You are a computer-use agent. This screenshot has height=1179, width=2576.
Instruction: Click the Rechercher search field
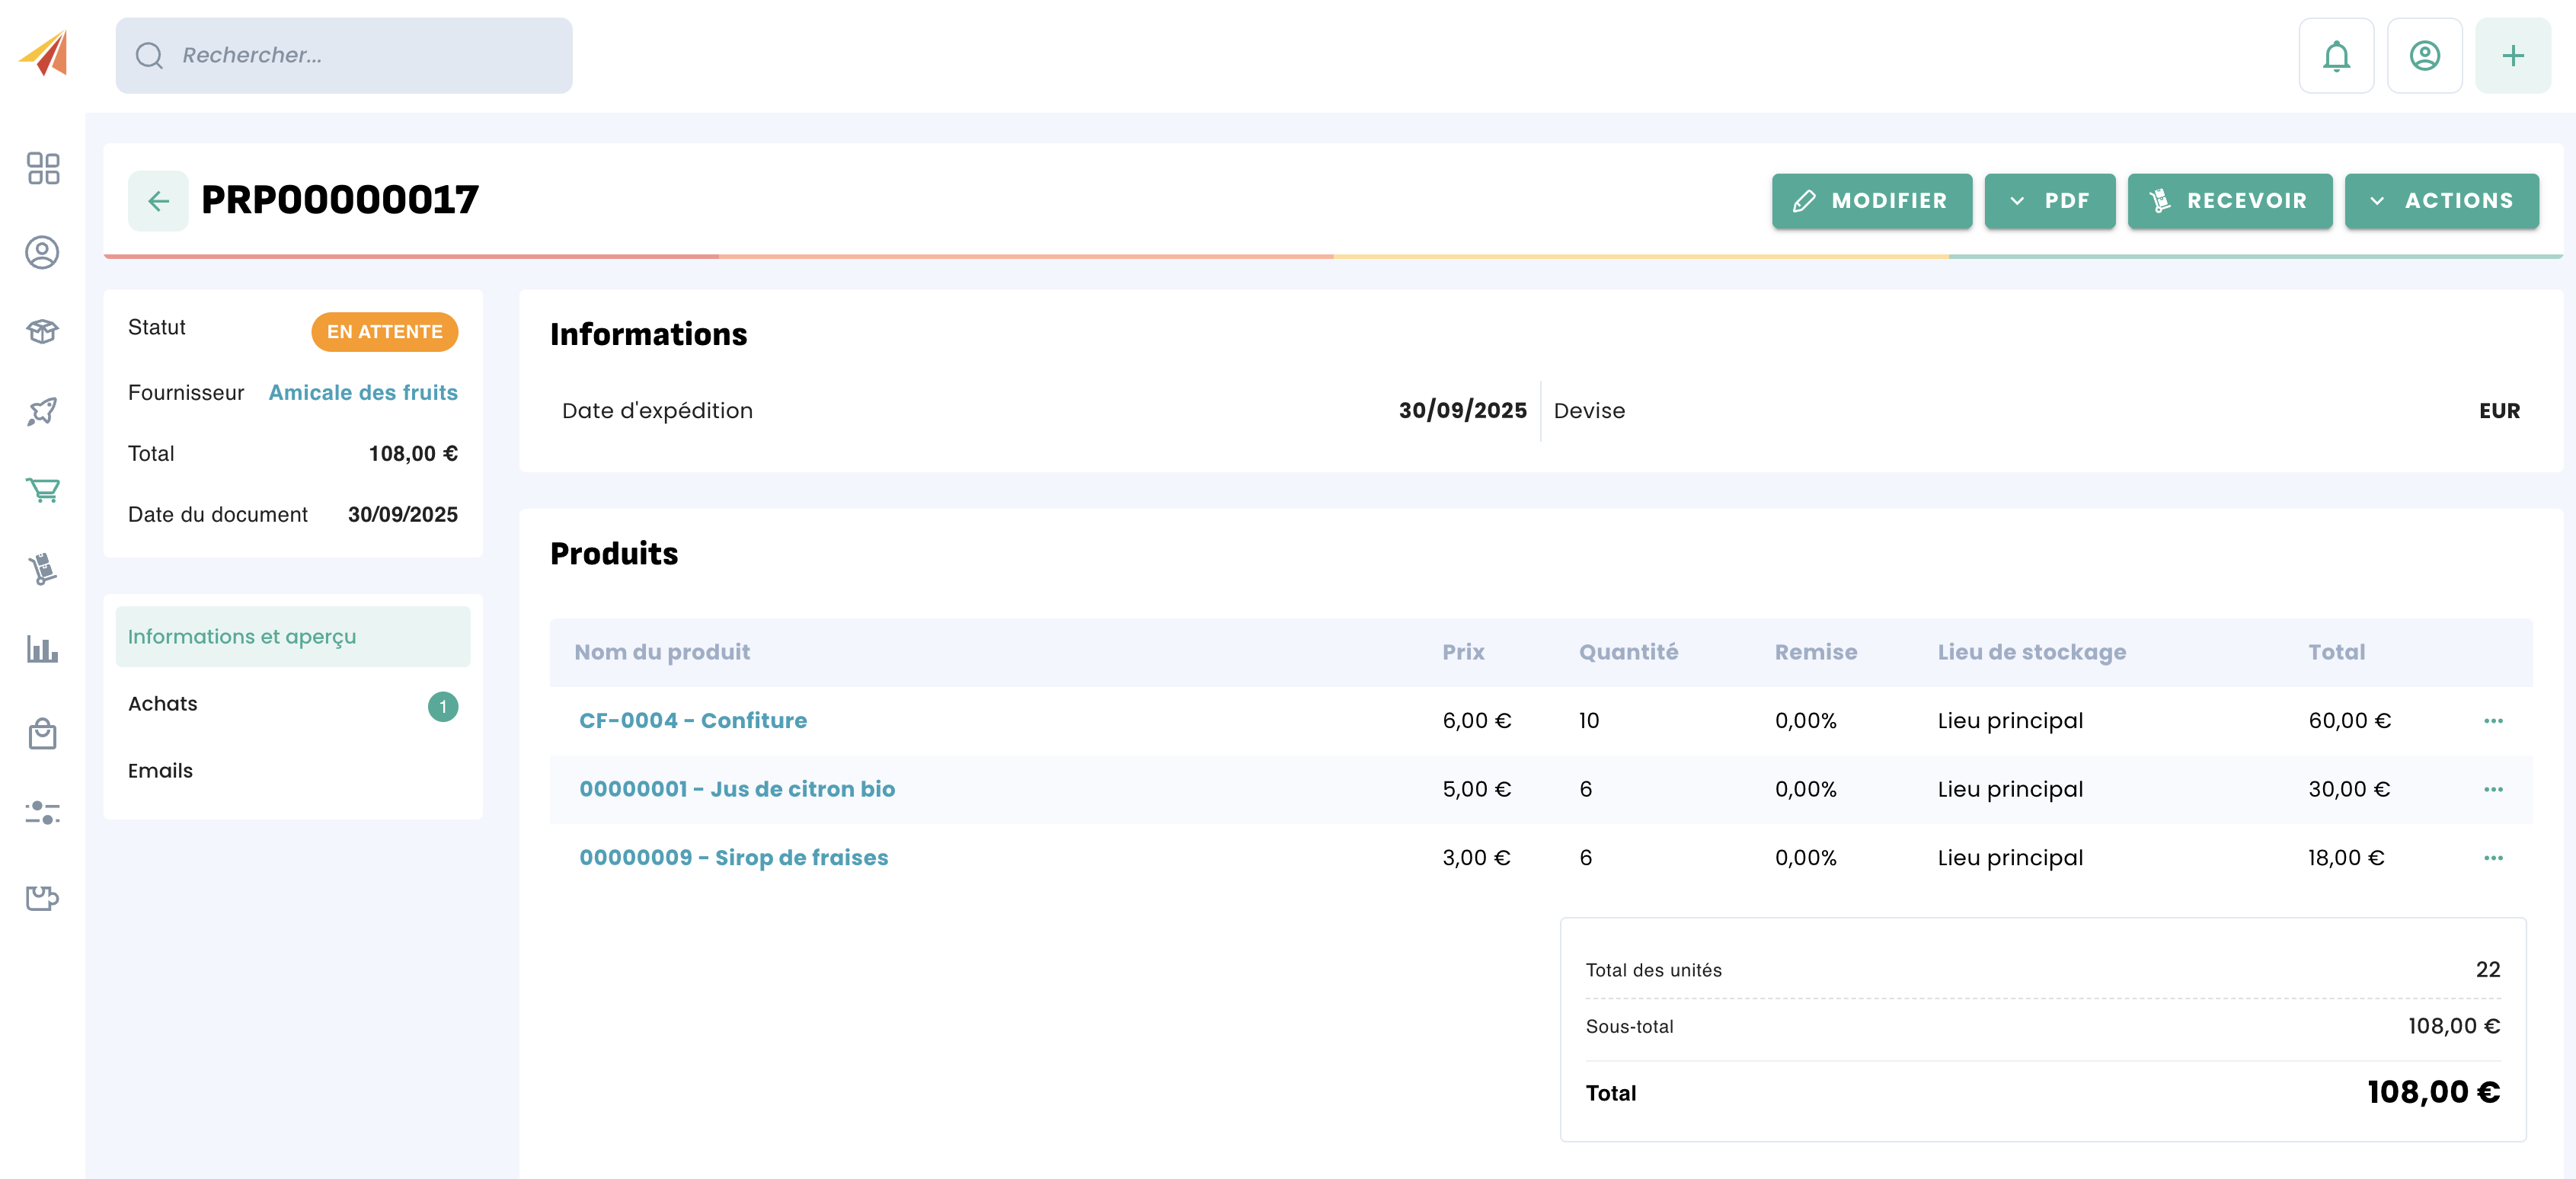[344, 56]
